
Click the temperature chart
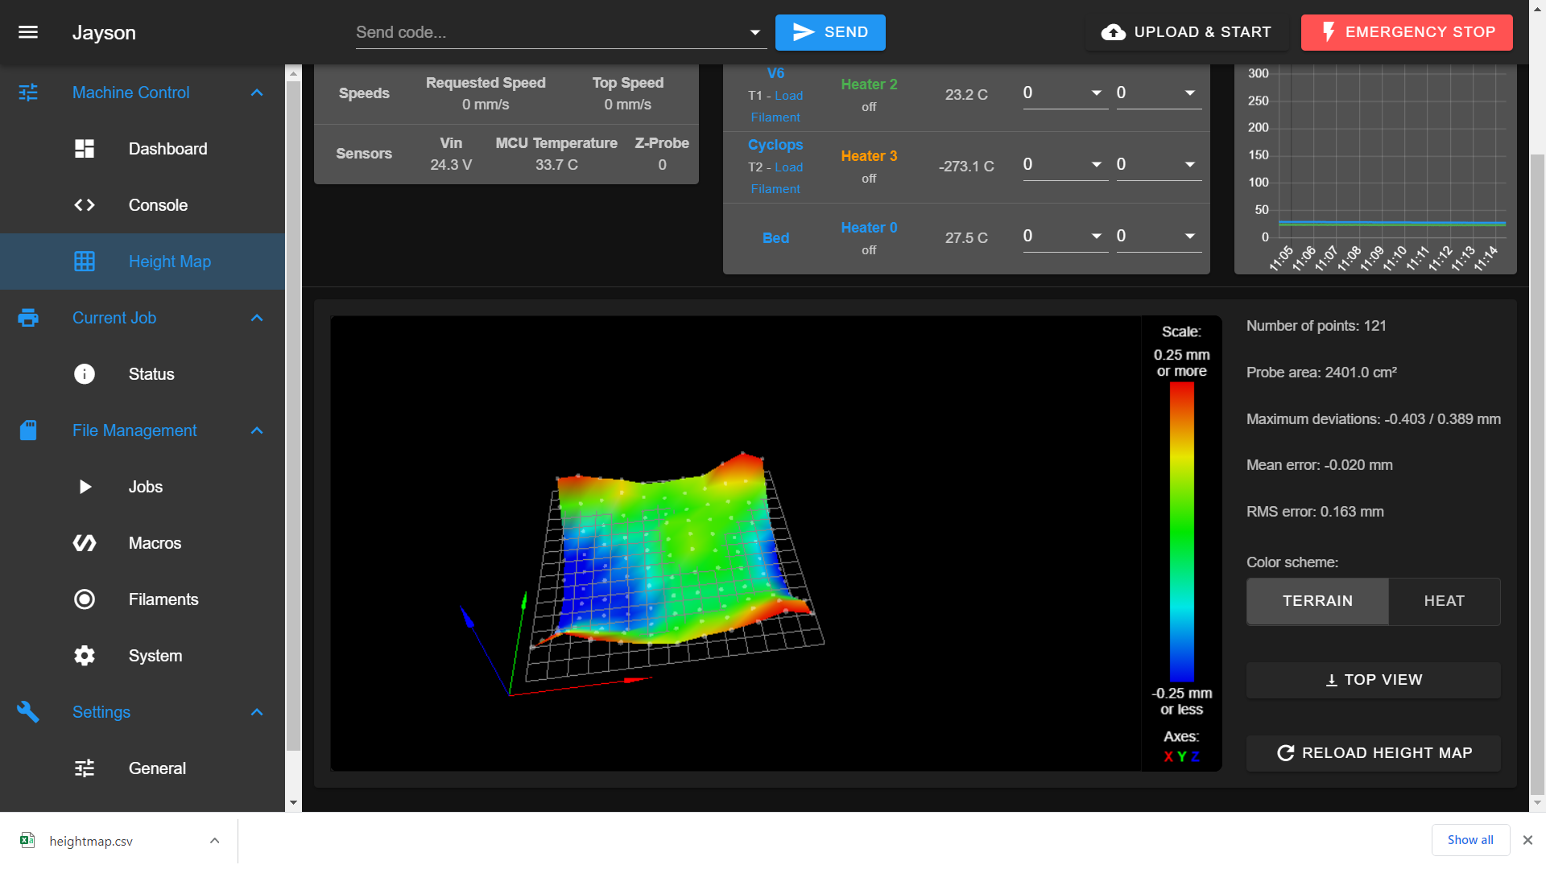1375,169
